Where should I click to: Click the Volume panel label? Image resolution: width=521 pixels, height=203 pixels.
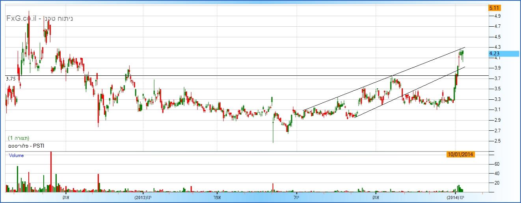coord(17,155)
